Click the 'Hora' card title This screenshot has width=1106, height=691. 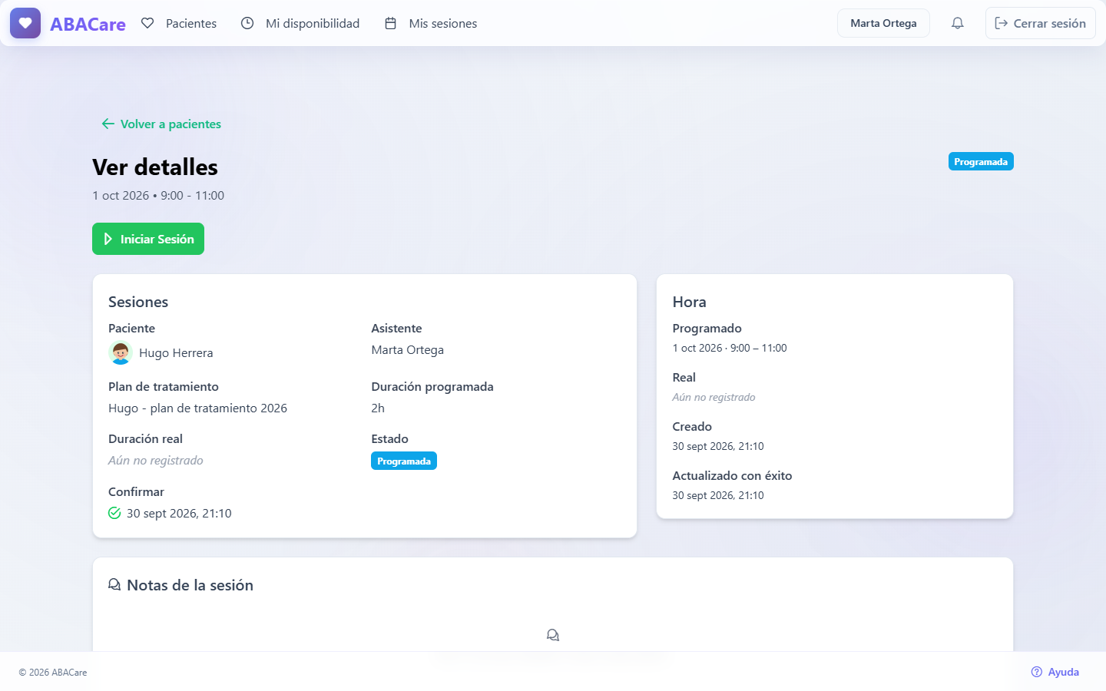pos(689,303)
